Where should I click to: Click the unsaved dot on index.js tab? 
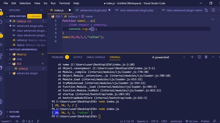click(70, 10)
